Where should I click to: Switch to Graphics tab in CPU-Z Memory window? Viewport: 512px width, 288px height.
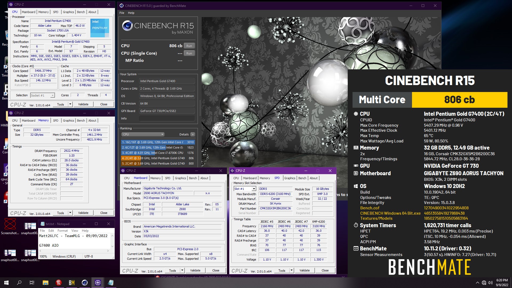69,121
